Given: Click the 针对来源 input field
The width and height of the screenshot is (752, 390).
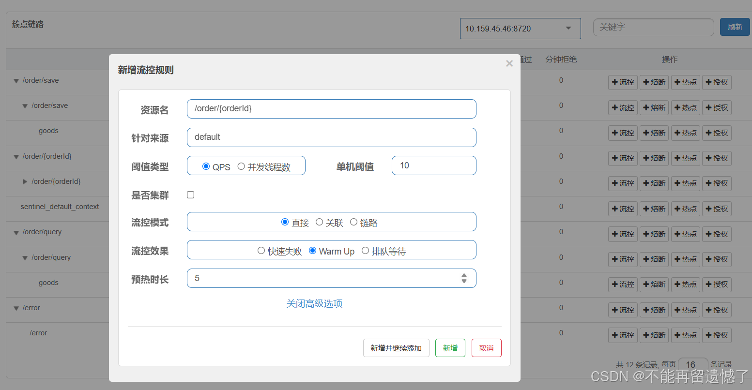Looking at the screenshot, I should 332,137.
